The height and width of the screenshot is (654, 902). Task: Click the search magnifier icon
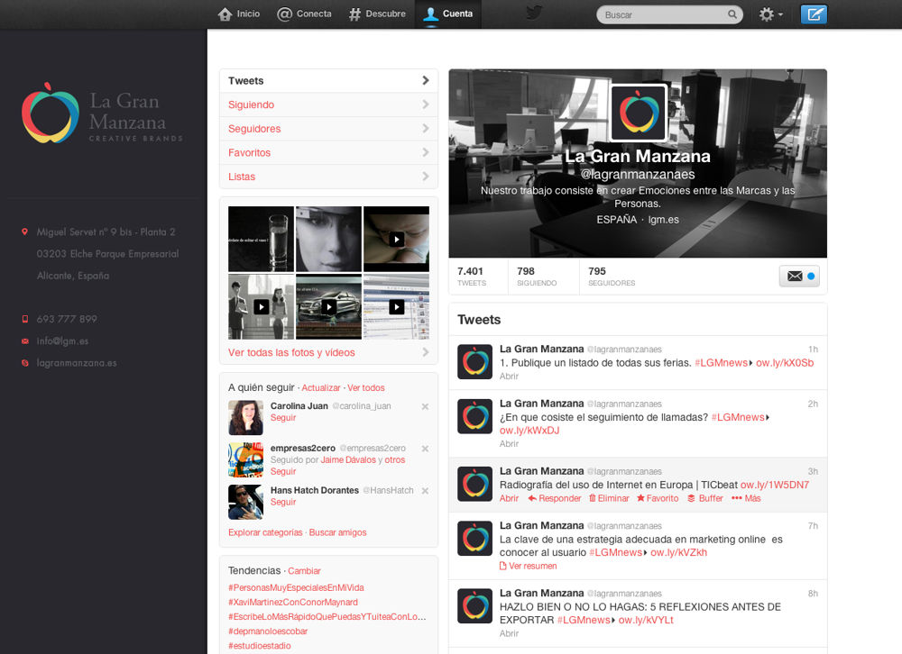click(x=732, y=14)
